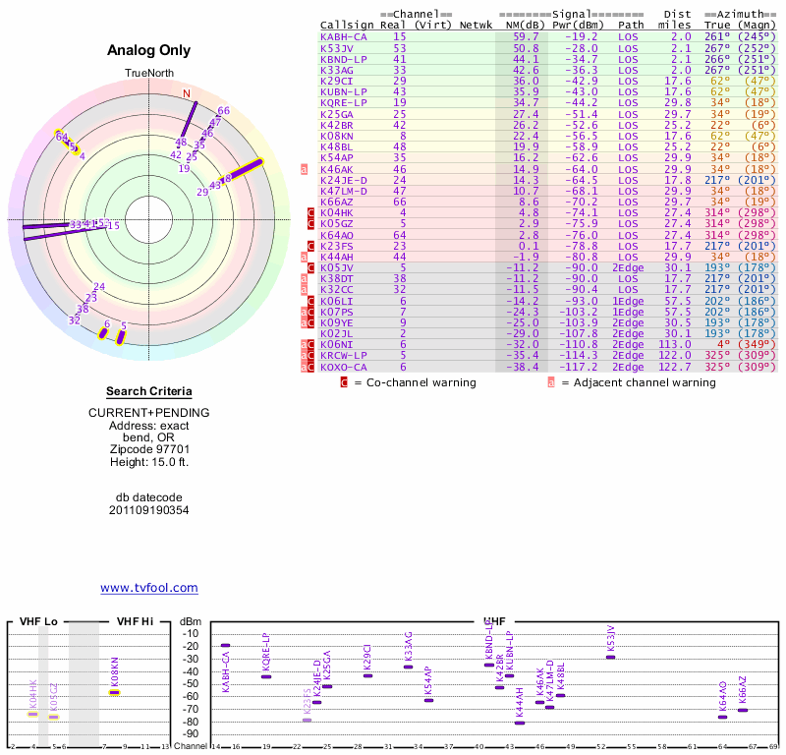The width and height of the screenshot is (786, 755).
Task: Select KBND-LP callsign in the table
Action: [x=344, y=59]
